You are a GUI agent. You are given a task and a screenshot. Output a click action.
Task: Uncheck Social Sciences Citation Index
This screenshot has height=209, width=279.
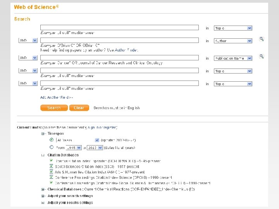tap(52, 166)
